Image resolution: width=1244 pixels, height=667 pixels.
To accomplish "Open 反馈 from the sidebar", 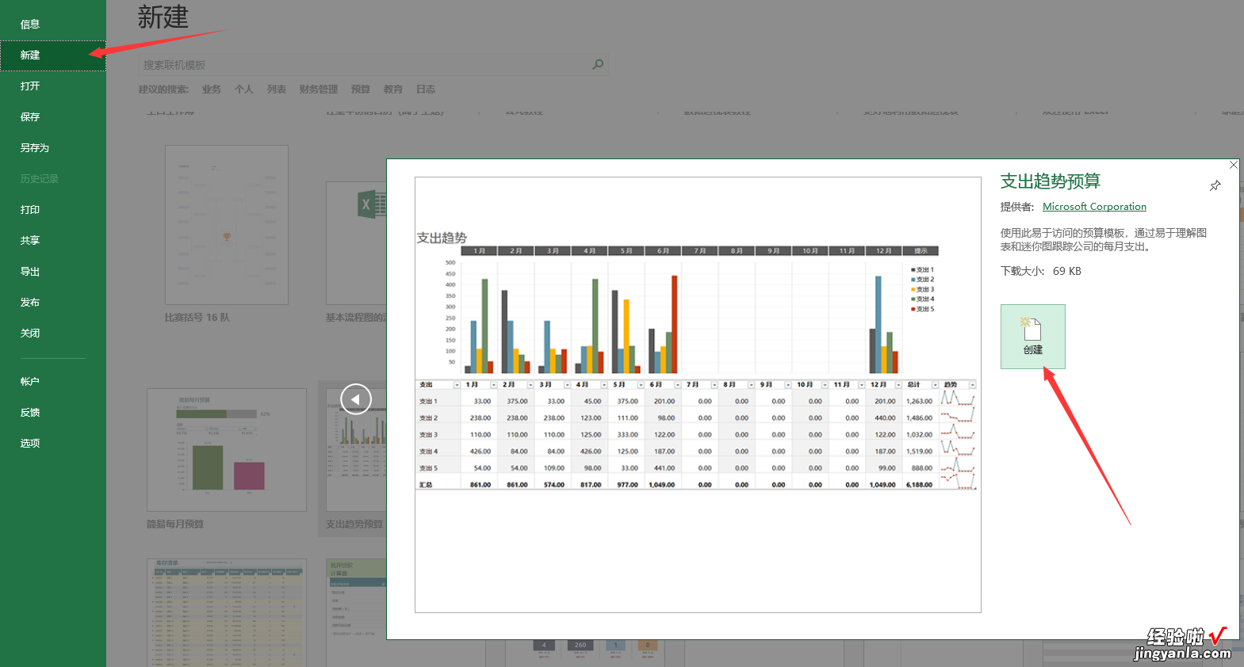I will point(53,413).
